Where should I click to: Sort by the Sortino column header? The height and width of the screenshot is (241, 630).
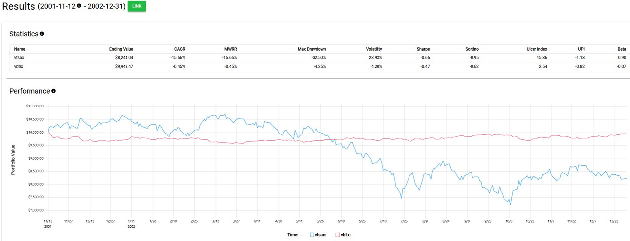click(472, 49)
